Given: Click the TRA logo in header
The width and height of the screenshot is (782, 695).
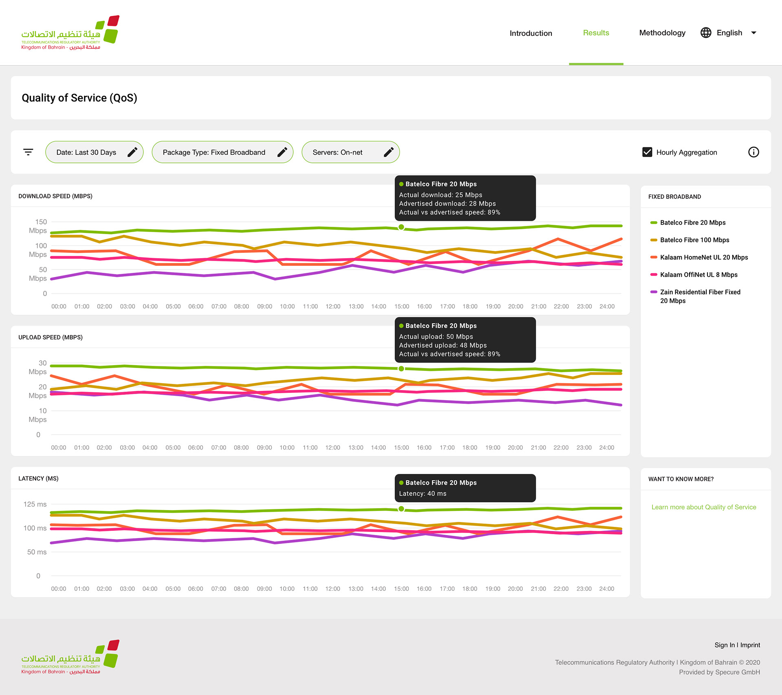Looking at the screenshot, I should click(70, 33).
